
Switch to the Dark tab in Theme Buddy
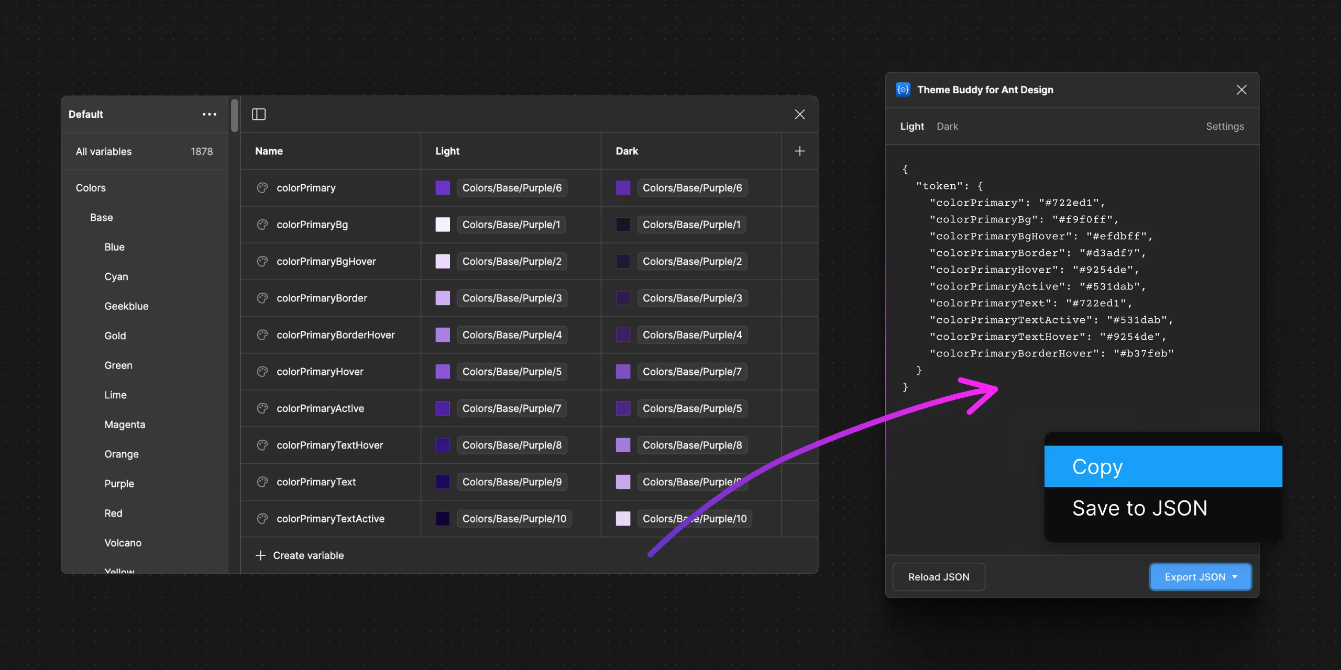[x=947, y=126]
